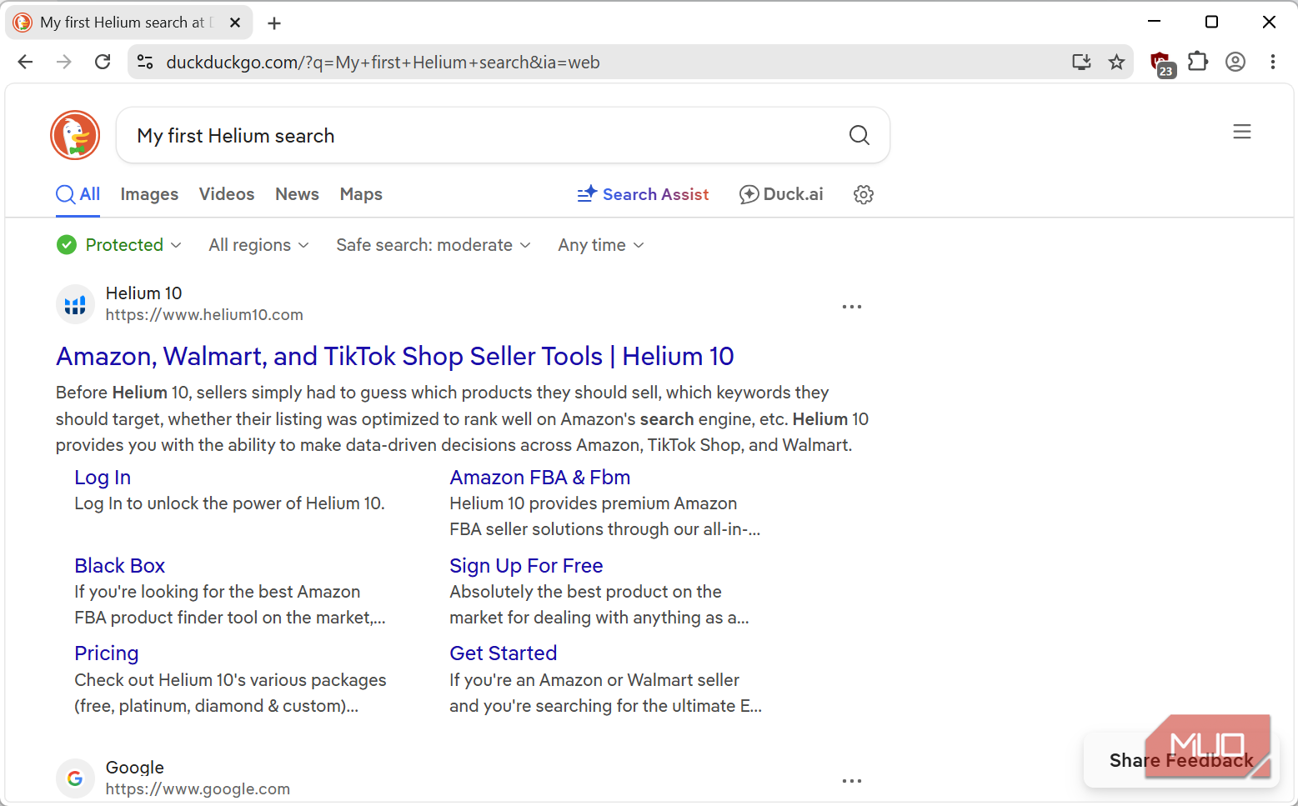Switch to the News tab
The width and height of the screenshot is (1298, 806).
pyautogui.click(x=297, y=194)
